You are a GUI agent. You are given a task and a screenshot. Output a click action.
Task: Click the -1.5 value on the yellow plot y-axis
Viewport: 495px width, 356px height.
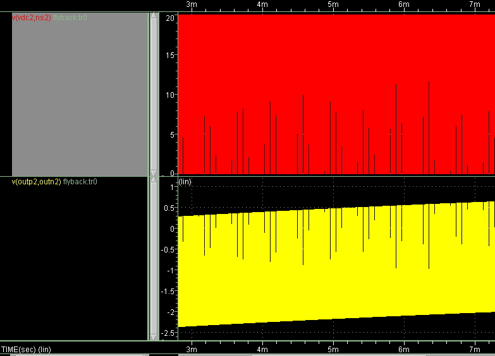[168, 291]
